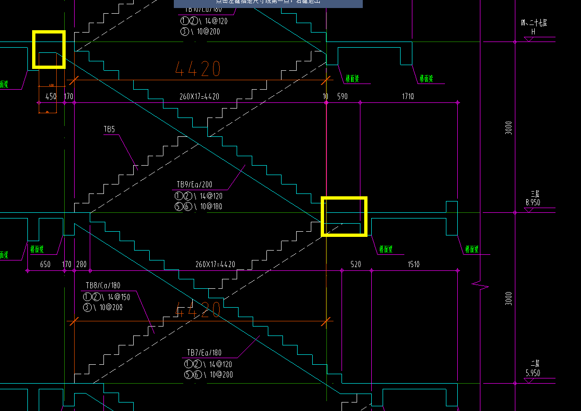Select the 3000 dimension between 二层 and 三层
Viewport: 581px width, 411px height.
(508, 298)
